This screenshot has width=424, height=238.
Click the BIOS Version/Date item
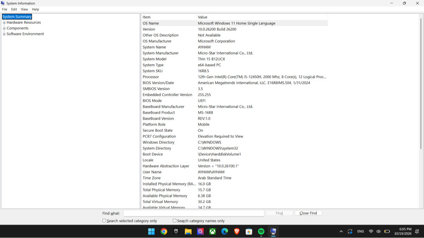click(158, 83)
